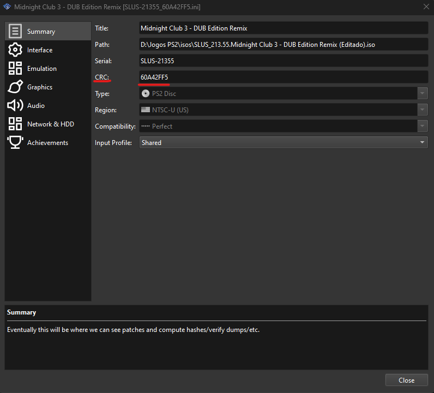The height and width of the screenshot is (393, 434).
Task: Click the star rating icon beside Perfect
Action: coord(146,126)
